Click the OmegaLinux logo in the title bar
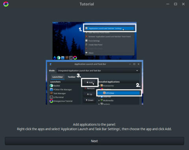This screenshot has width=189, height=150. [x=6, y=4]
